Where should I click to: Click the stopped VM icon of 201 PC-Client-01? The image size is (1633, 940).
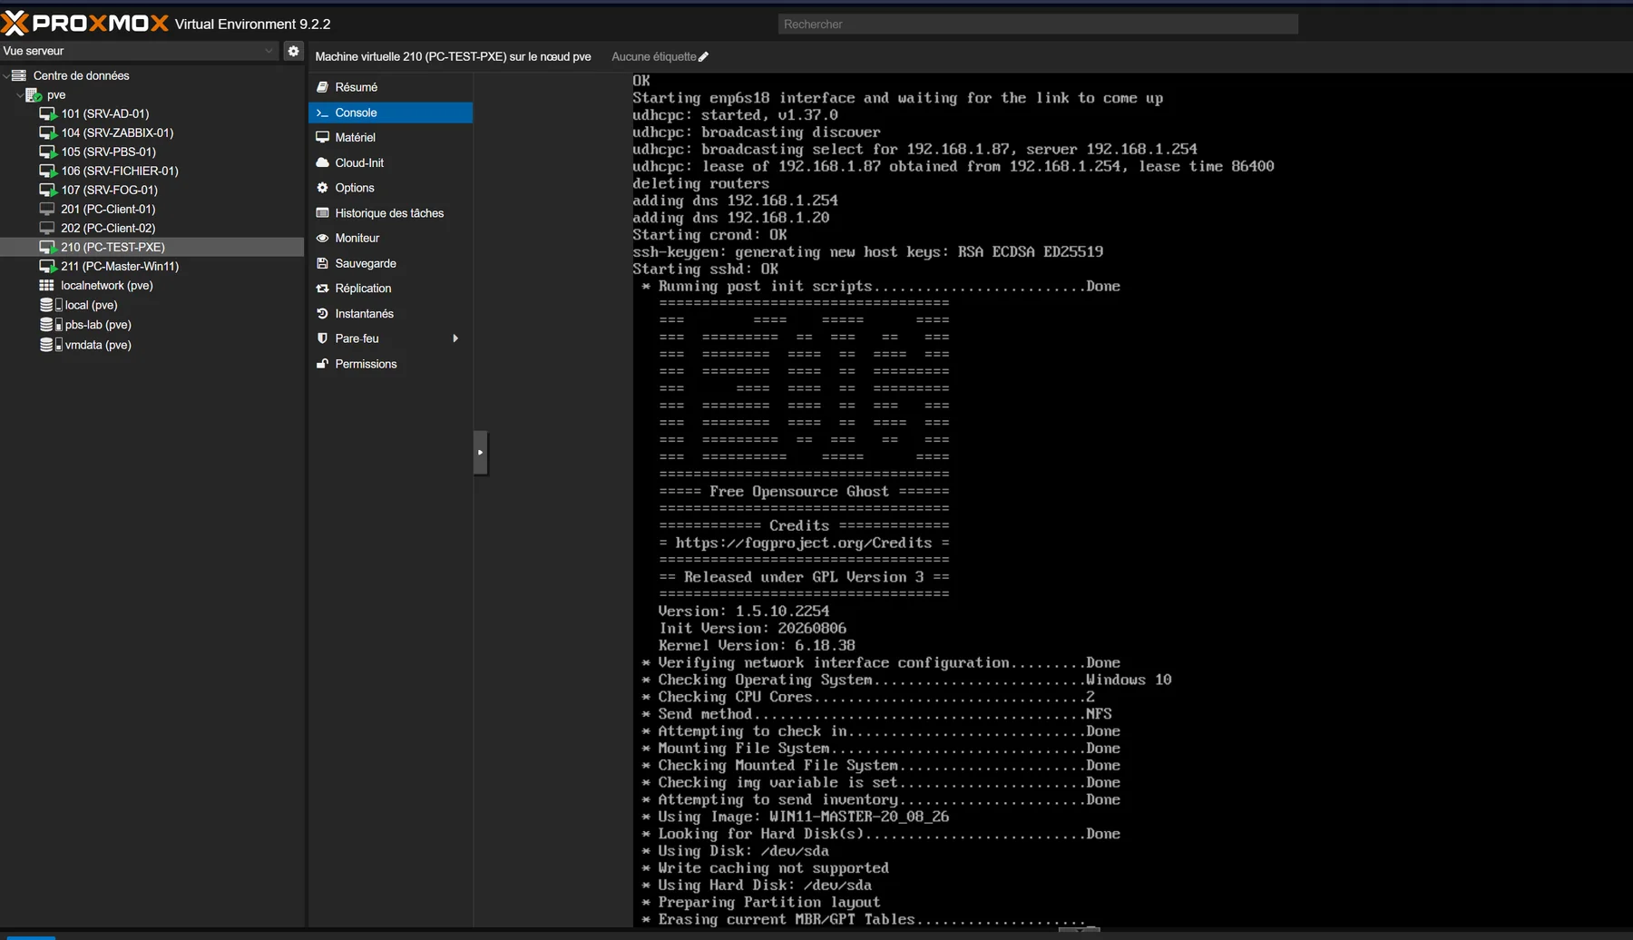[x=47, y=209]
